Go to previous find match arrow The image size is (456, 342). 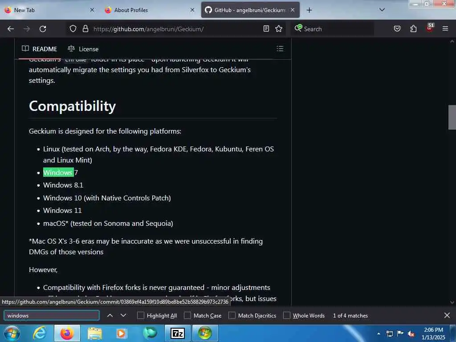pos(110,316)
